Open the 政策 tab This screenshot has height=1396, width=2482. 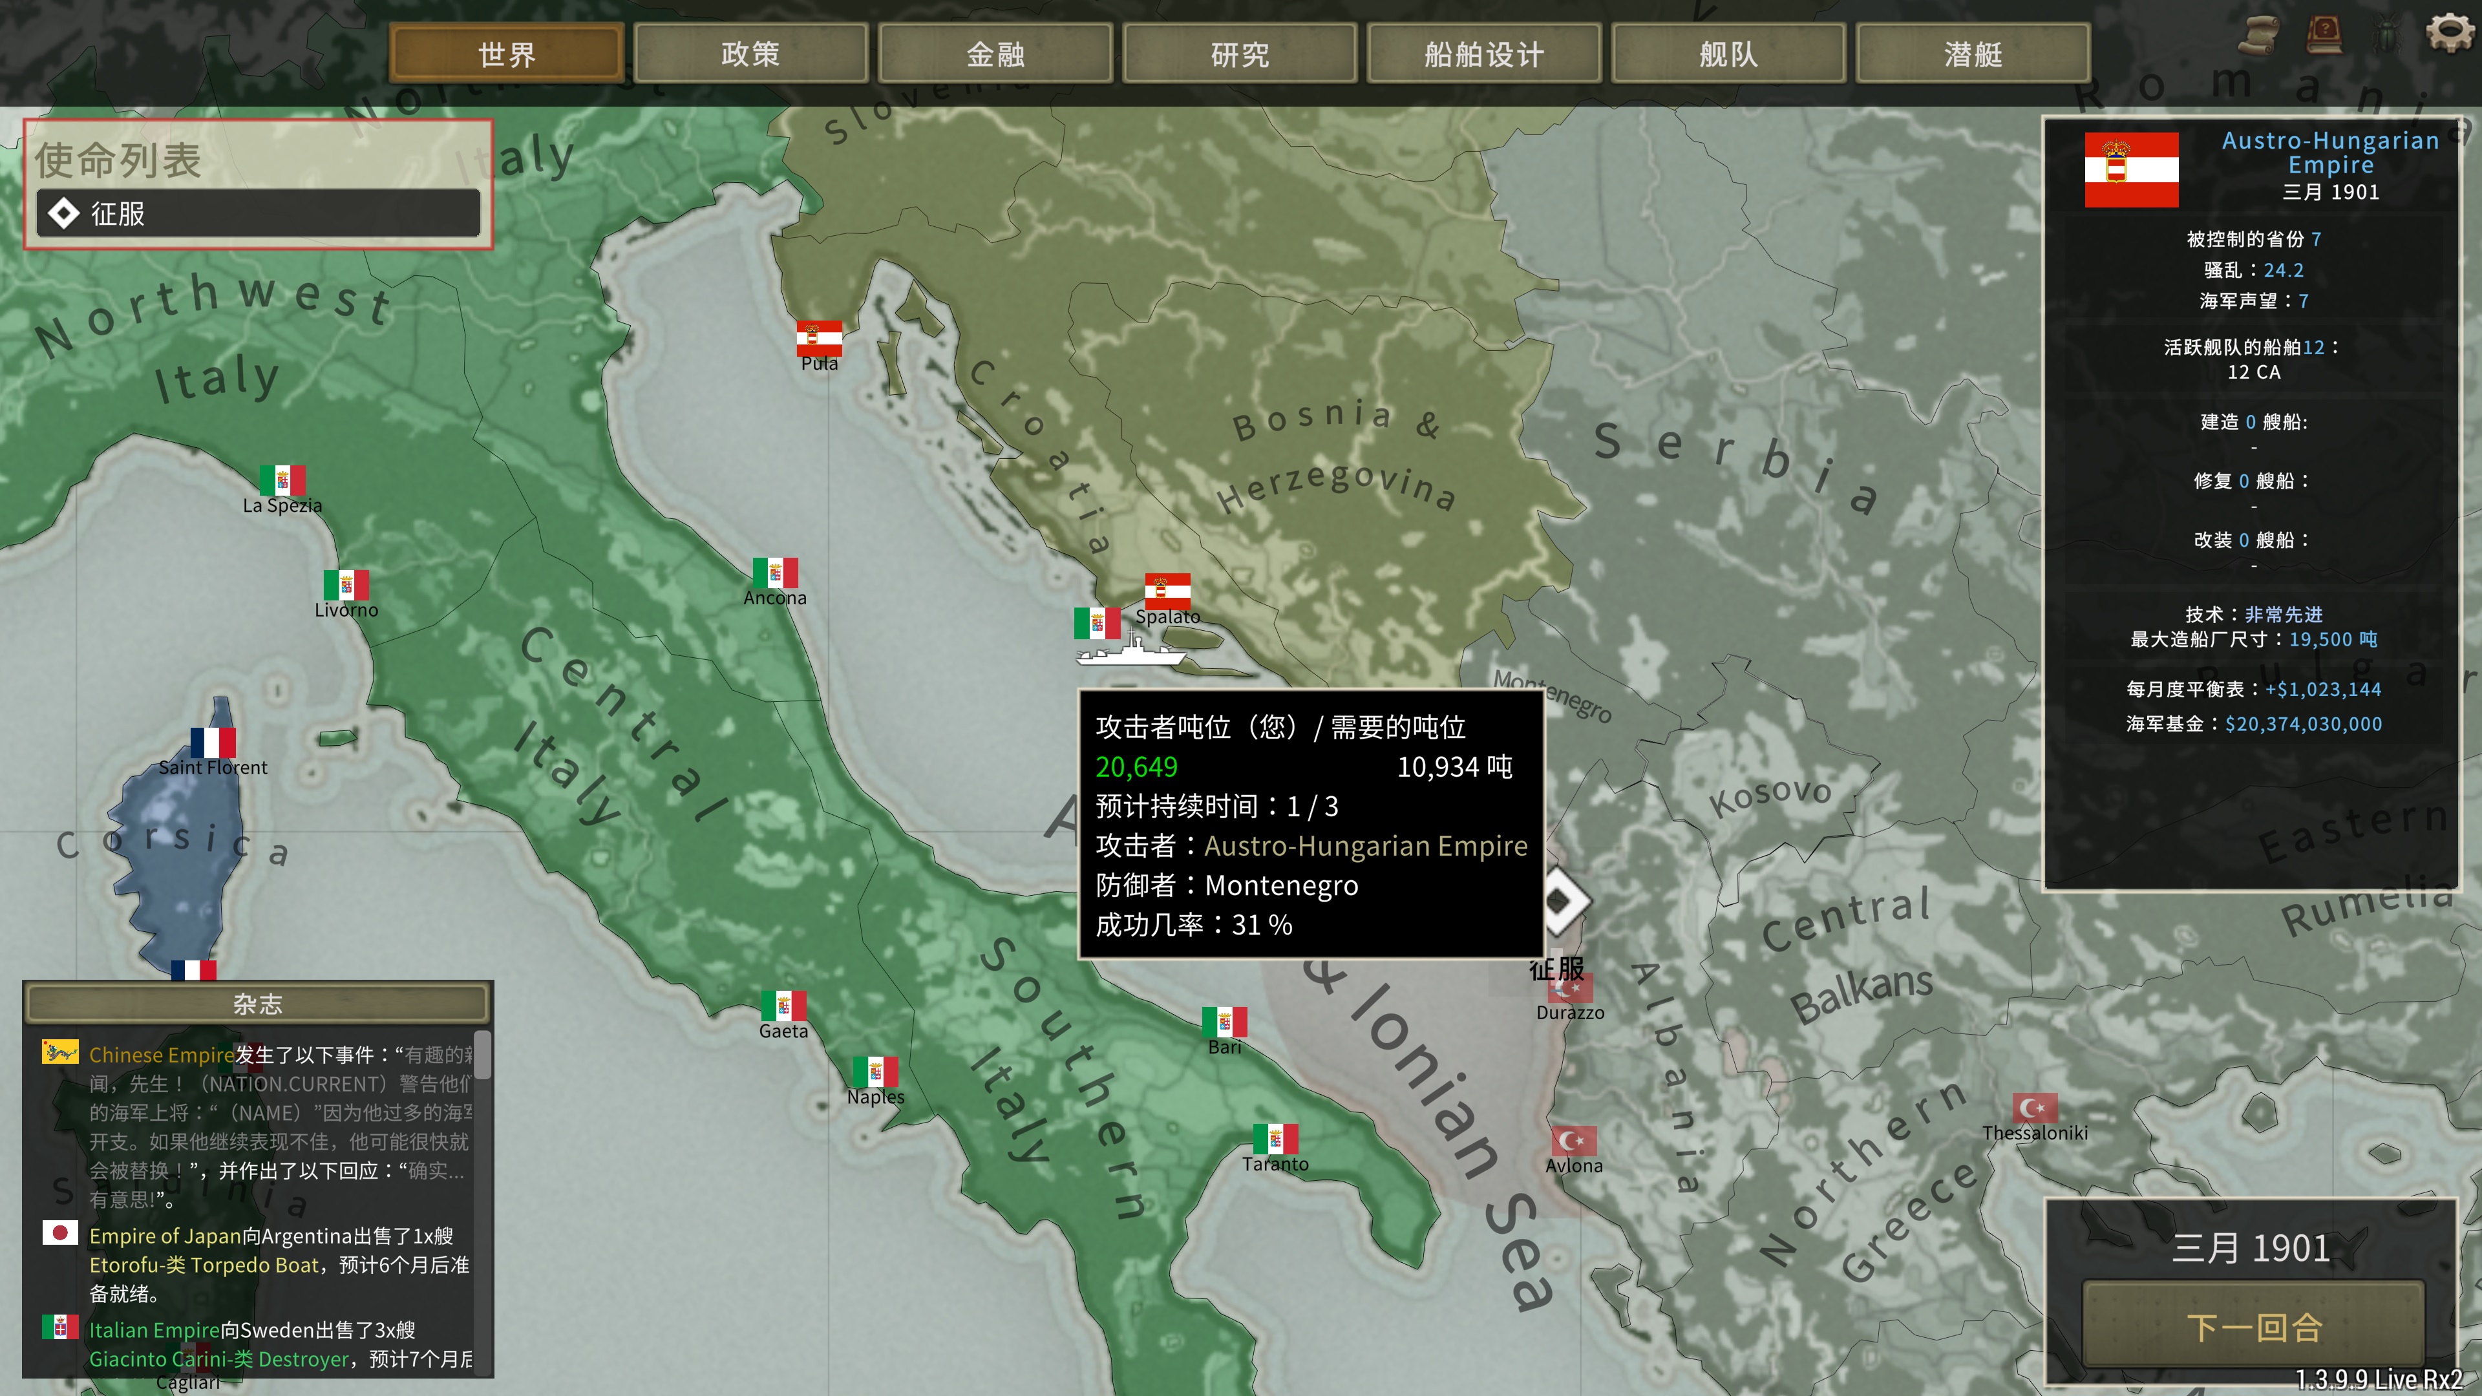[x=750, y=54]
